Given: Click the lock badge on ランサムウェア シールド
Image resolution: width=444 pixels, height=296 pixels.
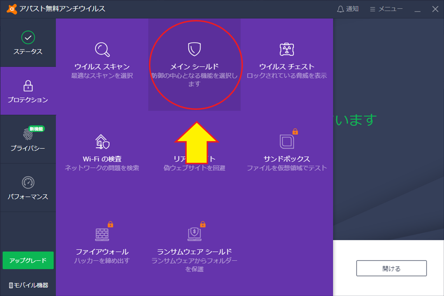Looking at the screenshot, I should point(202,224).
